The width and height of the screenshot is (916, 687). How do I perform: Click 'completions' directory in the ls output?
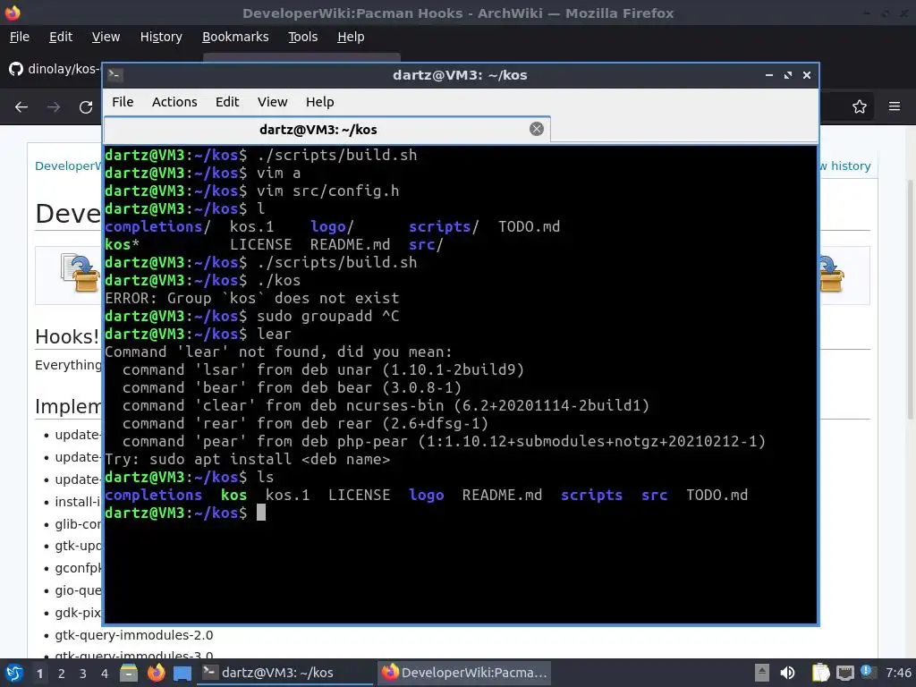(153, 496)
